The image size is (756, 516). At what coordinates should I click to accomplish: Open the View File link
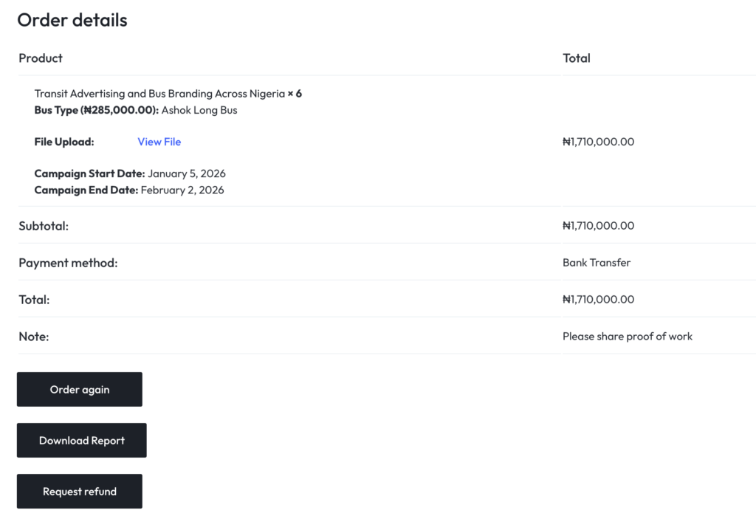pos(159,142)
